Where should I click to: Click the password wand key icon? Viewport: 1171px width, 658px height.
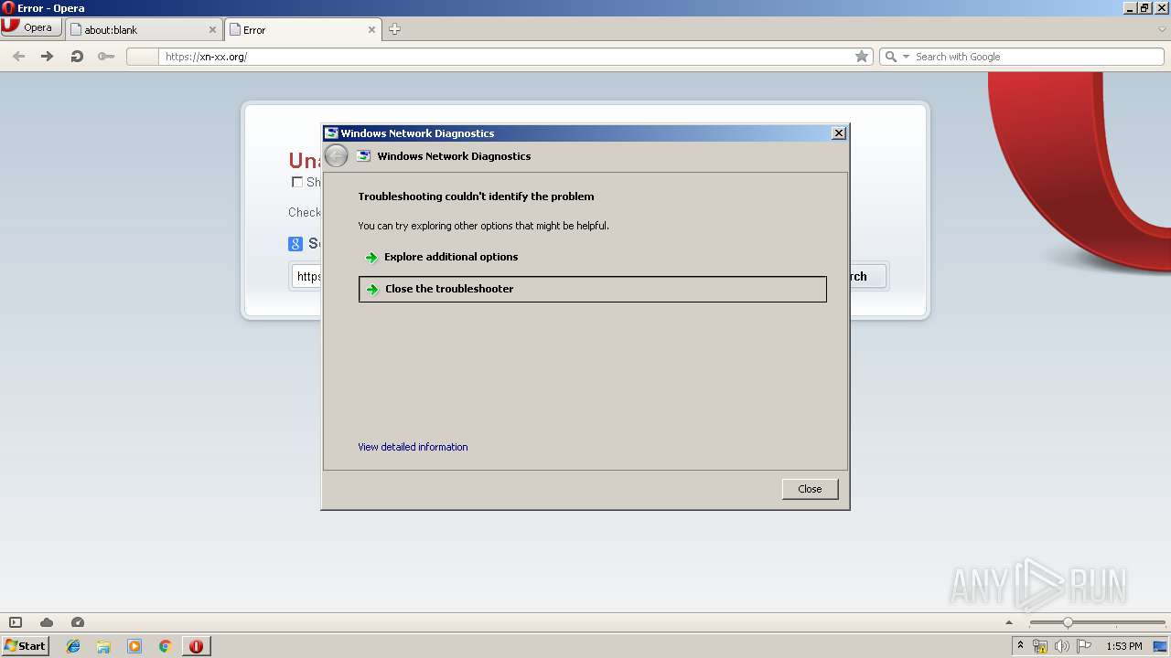pos(106,57)
